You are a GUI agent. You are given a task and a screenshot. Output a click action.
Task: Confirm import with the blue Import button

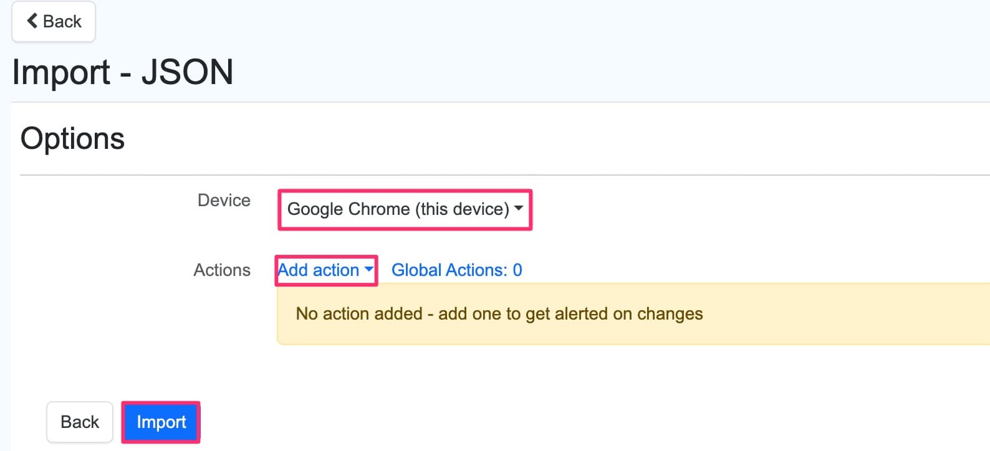click(160, 422)
